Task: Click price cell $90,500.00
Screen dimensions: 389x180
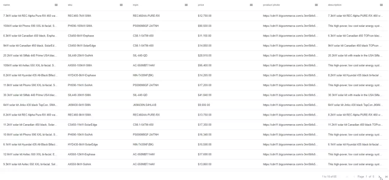Action: [x=205, y=26]
